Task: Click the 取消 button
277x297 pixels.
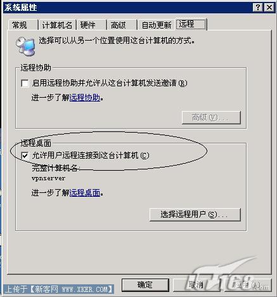Action: point(196,285)
